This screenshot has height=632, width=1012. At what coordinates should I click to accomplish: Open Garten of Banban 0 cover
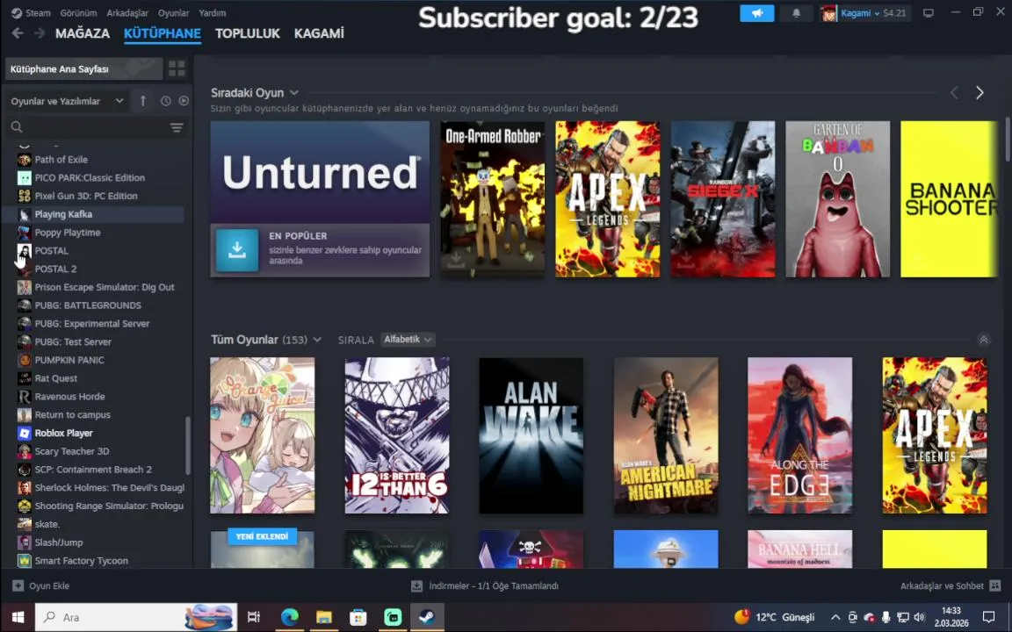[x=838, y=199]
